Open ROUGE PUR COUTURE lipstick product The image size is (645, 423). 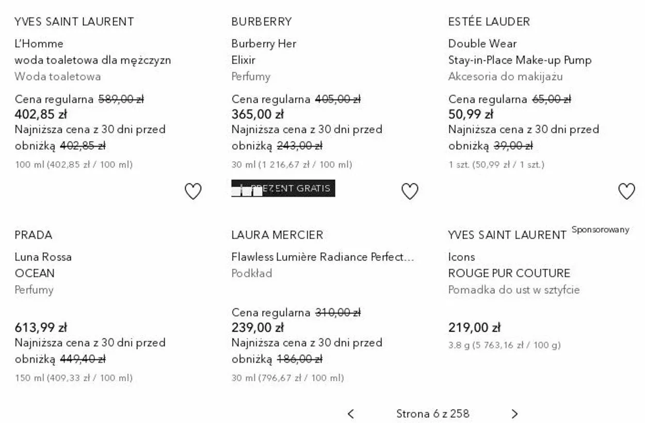pyautogui.click(x=509, y=273)
